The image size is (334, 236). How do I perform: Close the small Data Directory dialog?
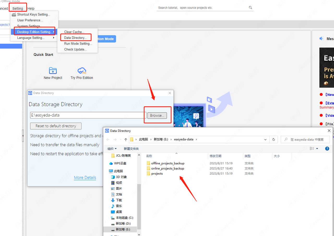[x=170, y=93]
